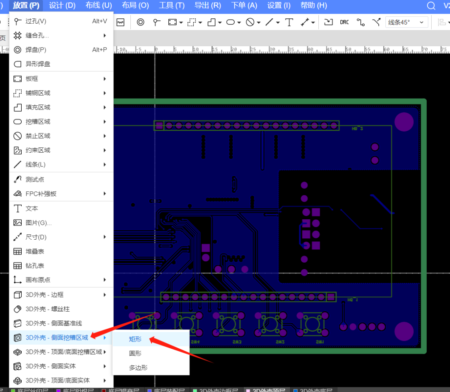
Task: Select the prohibited region tool in toolbar
Action: point(250,22)
